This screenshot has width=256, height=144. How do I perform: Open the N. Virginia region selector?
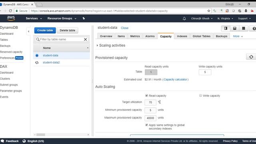coord(225,18)
